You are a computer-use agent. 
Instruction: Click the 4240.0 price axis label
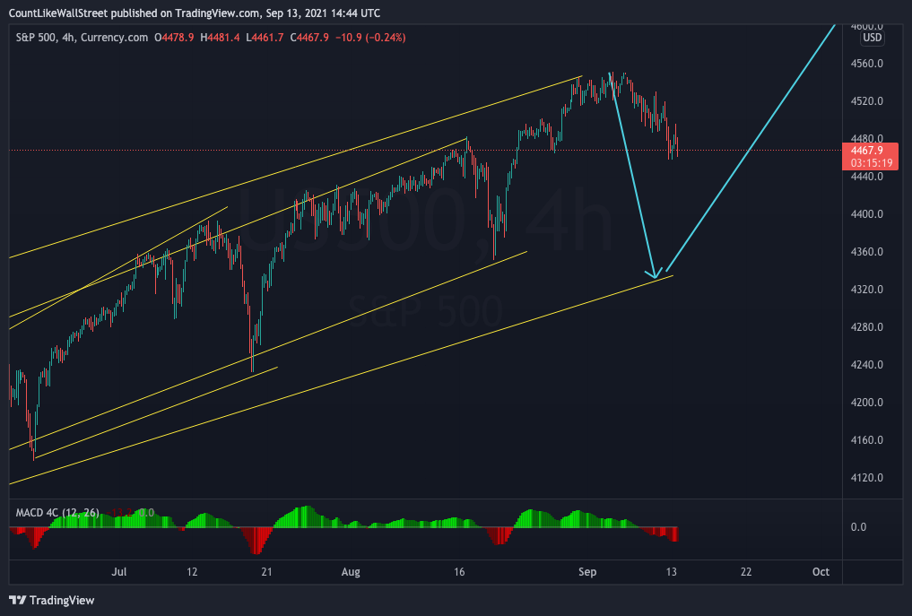(866, 365)
